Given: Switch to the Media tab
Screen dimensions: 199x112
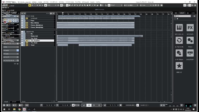Looking at the screenshot, I should tap(182, 13).
